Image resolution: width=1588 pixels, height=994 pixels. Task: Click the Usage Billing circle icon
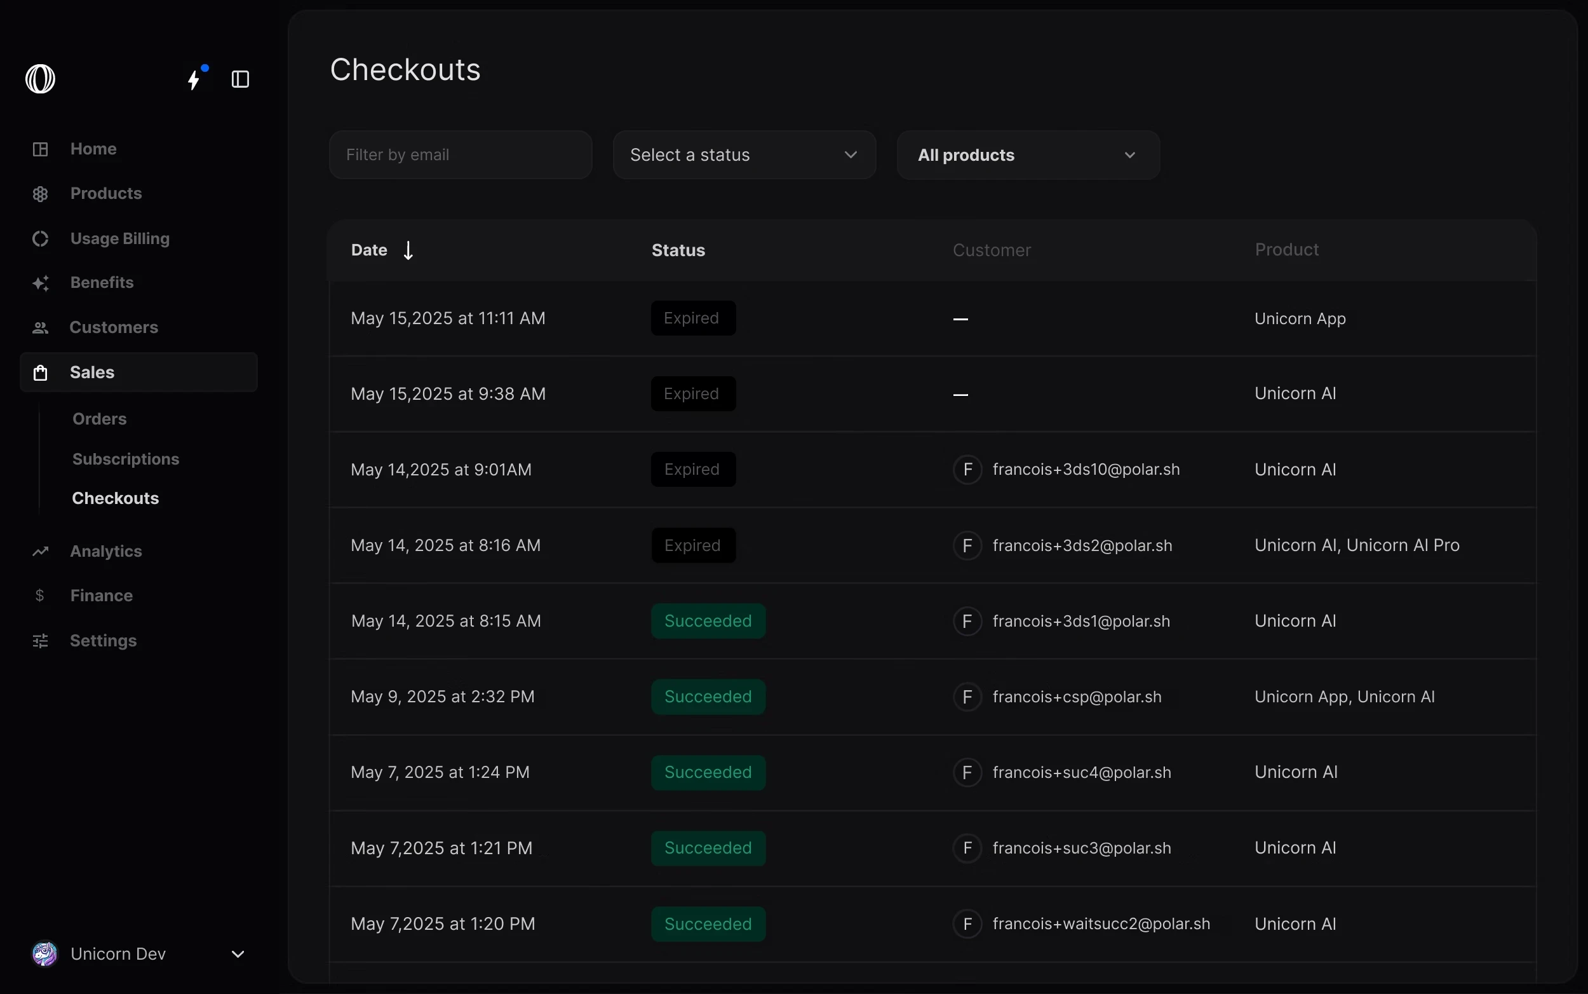point(40,238)
